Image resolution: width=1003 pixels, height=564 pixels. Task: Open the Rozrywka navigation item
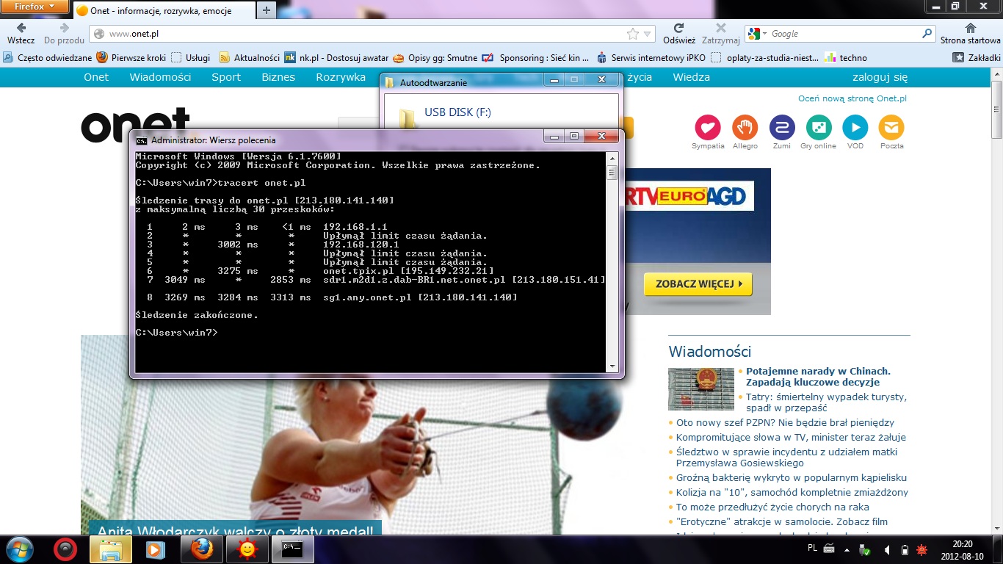pos(341,77)
